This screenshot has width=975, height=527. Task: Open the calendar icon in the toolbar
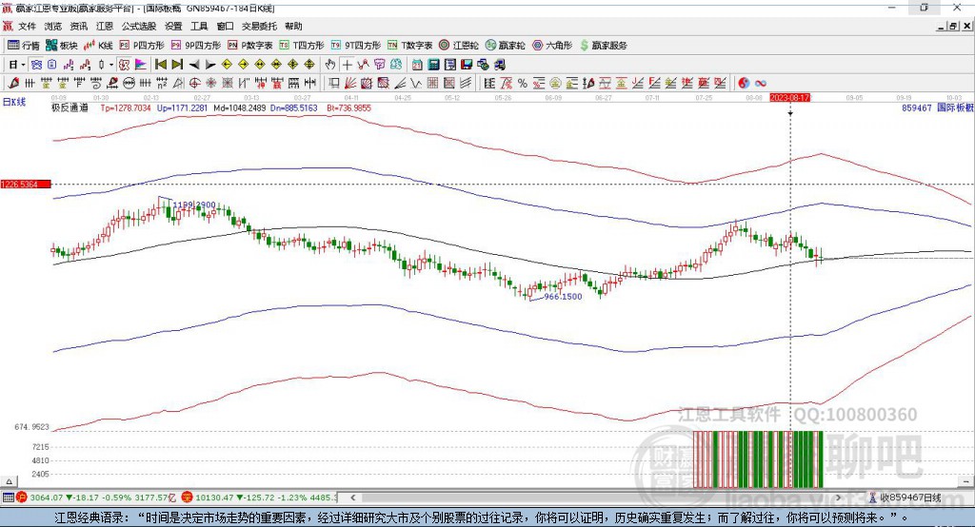point(417,64)
